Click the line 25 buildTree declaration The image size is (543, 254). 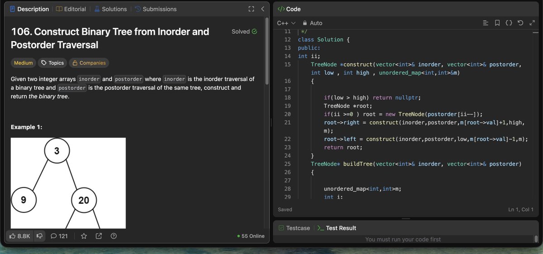[x=416, y=164]
